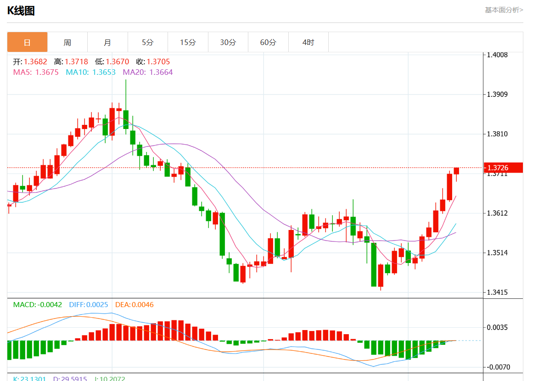Screen dimensions: 533x381
Task: Click the MA10: 1.3653 label
Action: 90,72
